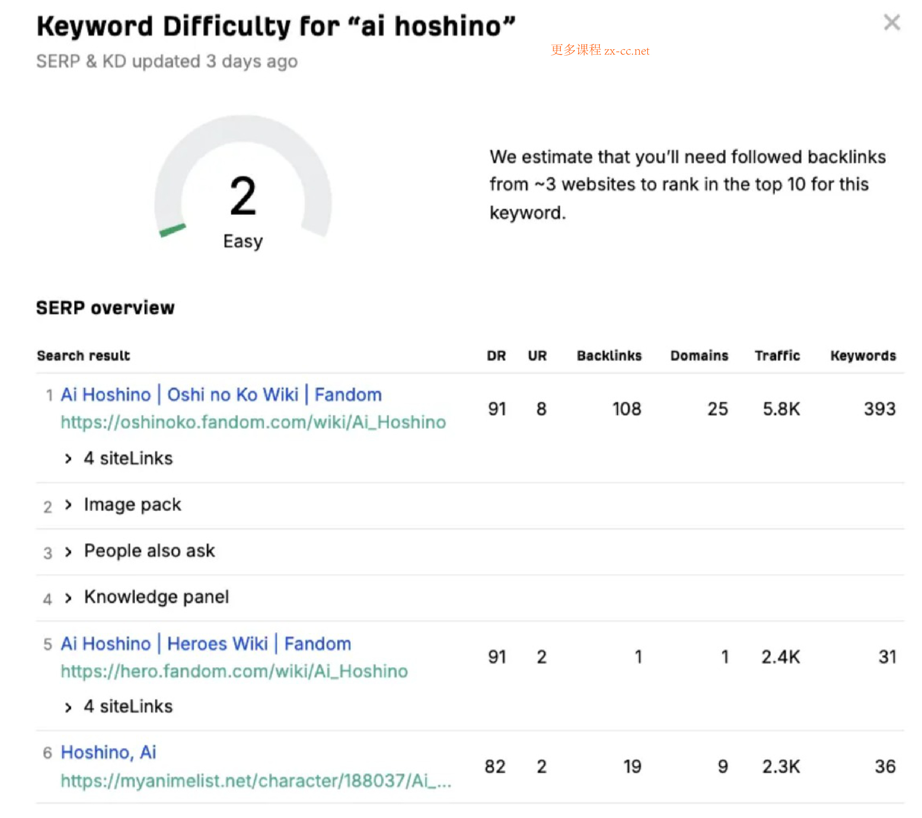
Task: Sort by the Backlinks column header
Action: pos(609,356)
